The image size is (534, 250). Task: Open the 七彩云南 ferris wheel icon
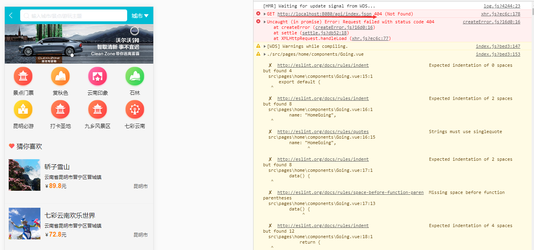[135, 109]
